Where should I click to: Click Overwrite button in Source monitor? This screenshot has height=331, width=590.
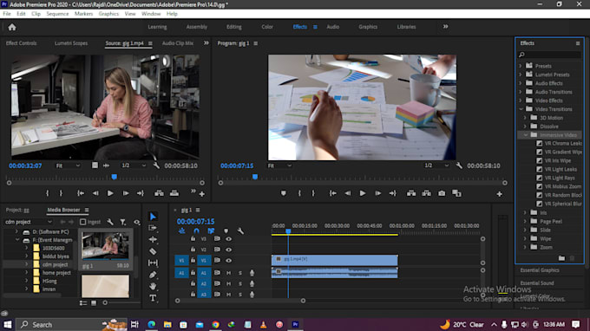[x=174, y=193]
